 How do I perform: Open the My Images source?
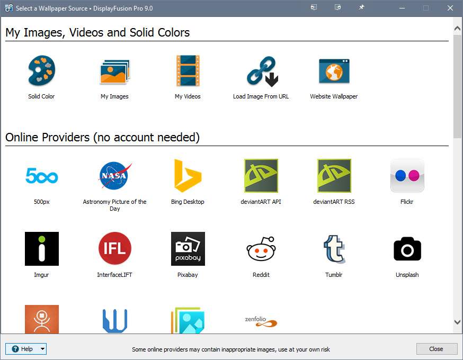tap(114, 70)
